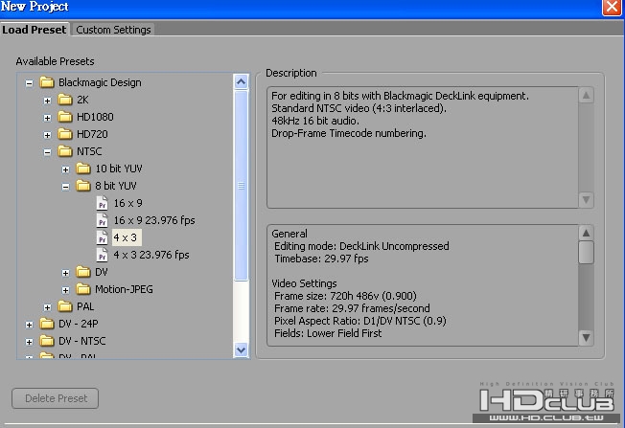The image size is (625, 428).
Task: Expand the 2K folder node
Action: (47, 101)
